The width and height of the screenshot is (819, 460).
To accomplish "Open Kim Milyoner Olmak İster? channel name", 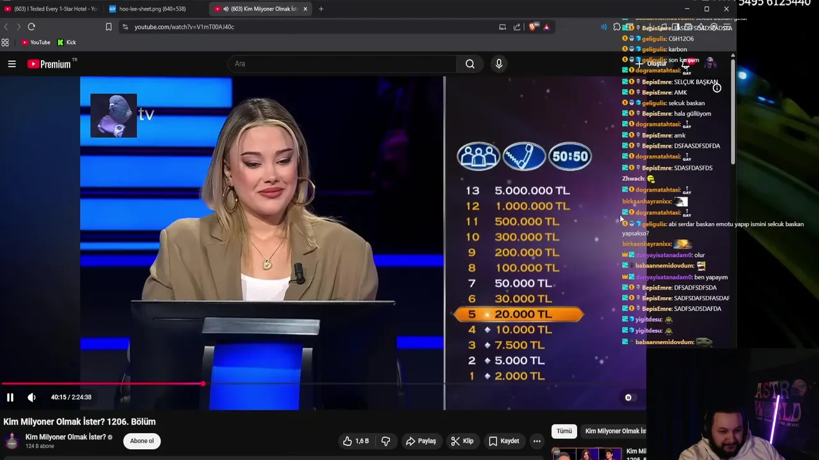I will (x=65, y=437).
